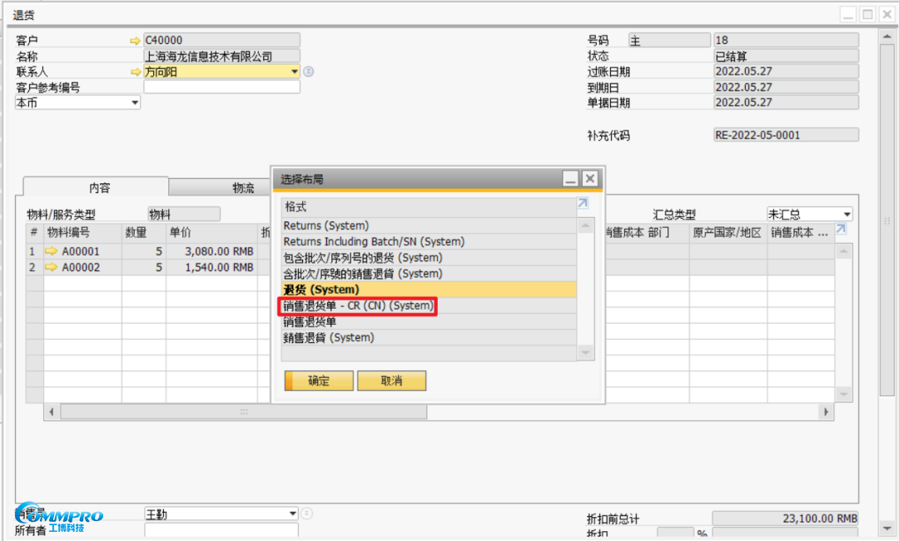Click the 客户参考编号 input field
This screenshot has width=899, height=541.
click(221, 87)
